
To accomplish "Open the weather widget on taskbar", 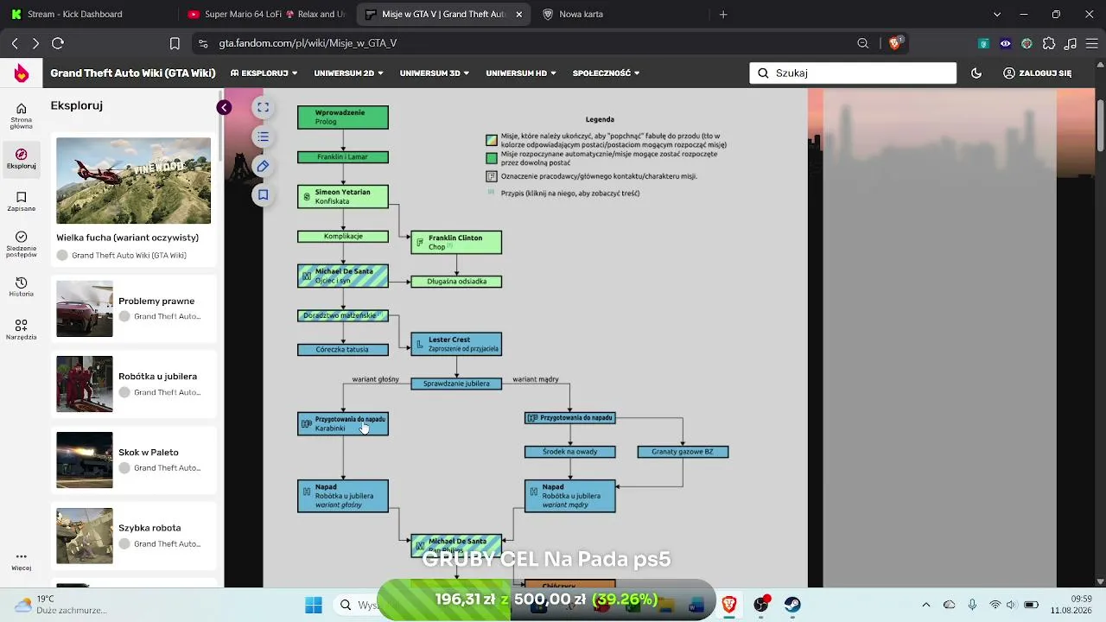I will click(x=60, y=605).
